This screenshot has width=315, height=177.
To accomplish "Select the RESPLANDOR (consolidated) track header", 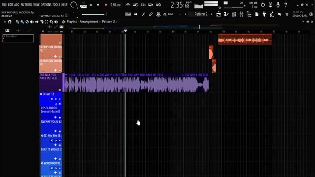I will (51, 113).
